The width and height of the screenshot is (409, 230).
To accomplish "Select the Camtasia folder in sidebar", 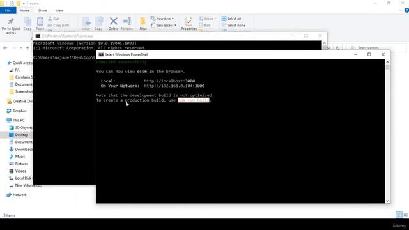I will click(21, 77).
